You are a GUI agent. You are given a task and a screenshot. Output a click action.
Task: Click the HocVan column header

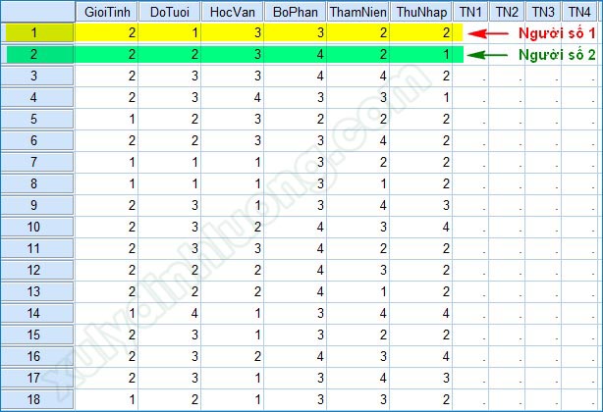[232, 12]
